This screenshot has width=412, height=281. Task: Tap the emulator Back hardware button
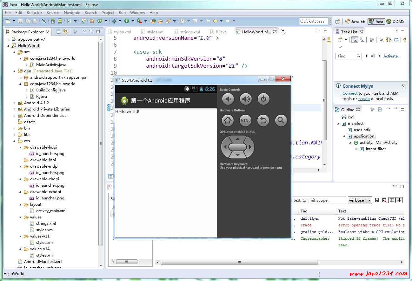click(x=263, y=120)
